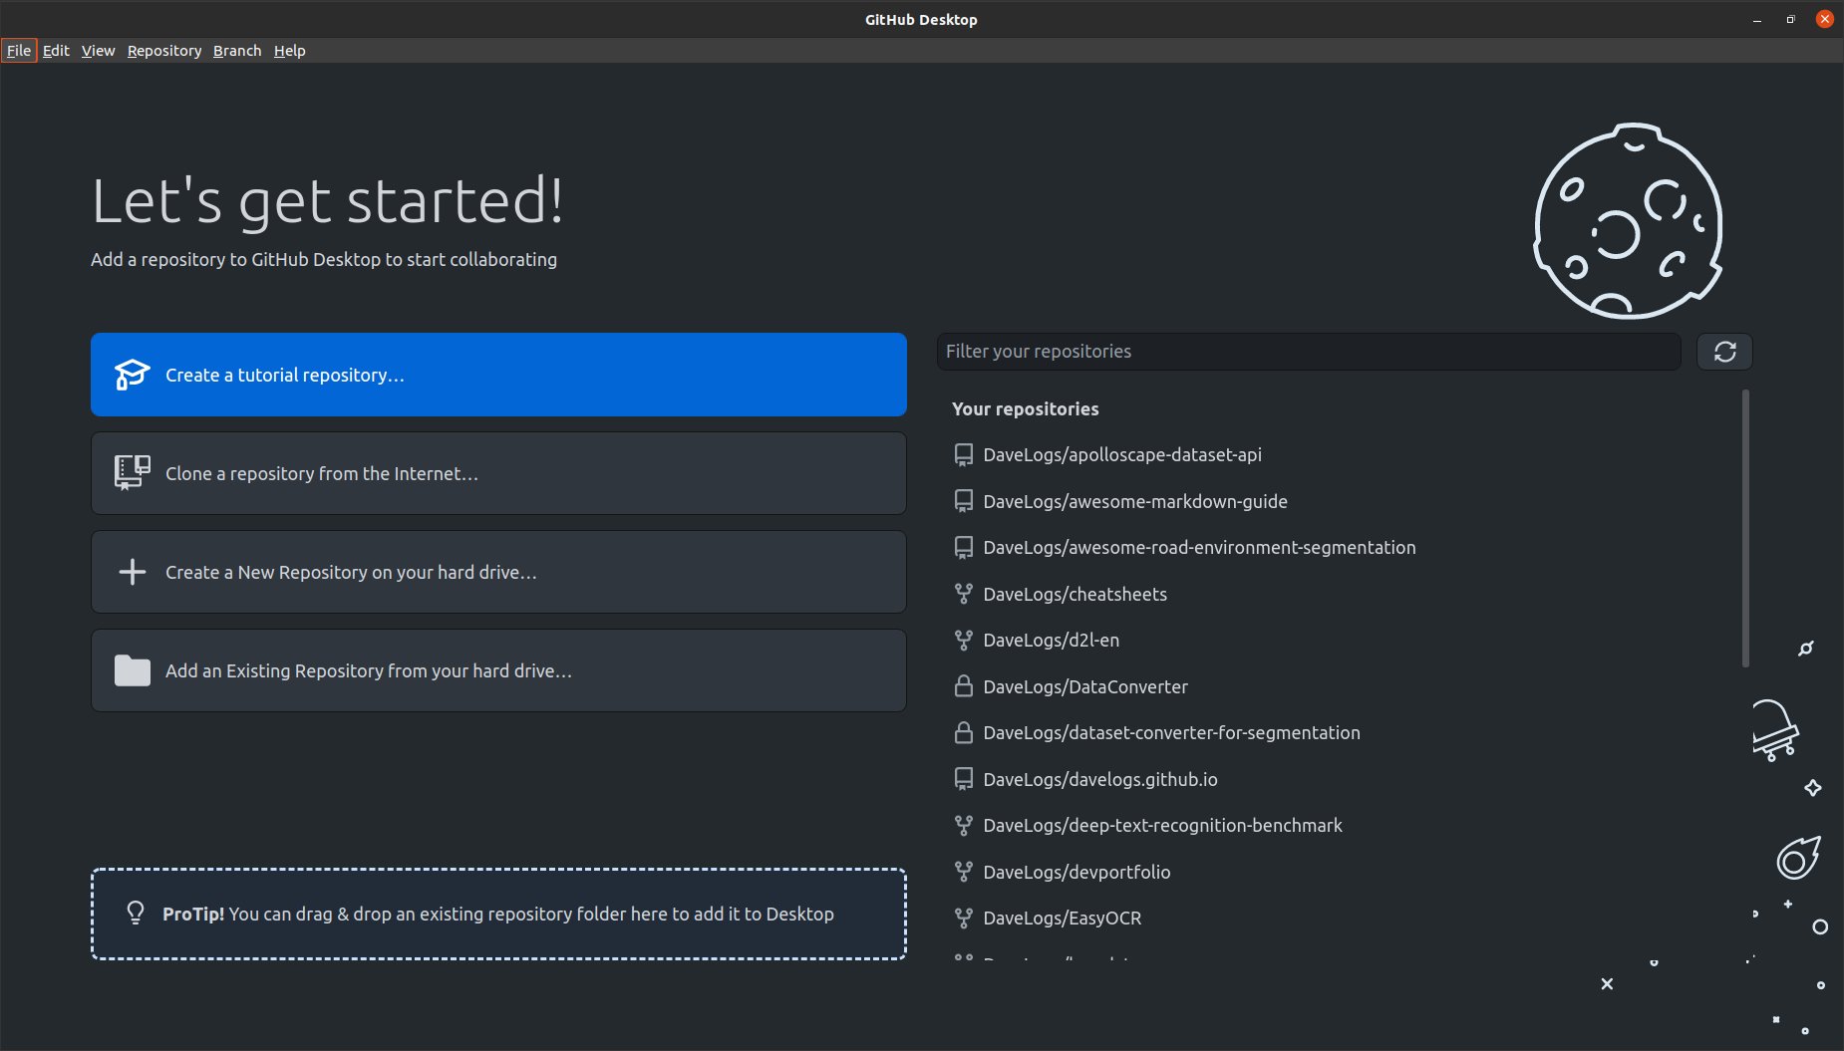The image size is (1844, 1051).
Task: Click the lightbulb ProTip icon
Action: pyautogui.click(x=136, y=914)
